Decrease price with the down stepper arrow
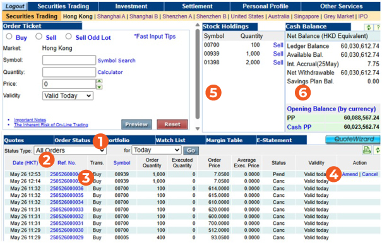Image resolution: width=382 pixels, height=245 pixels. tap(99, 87)
